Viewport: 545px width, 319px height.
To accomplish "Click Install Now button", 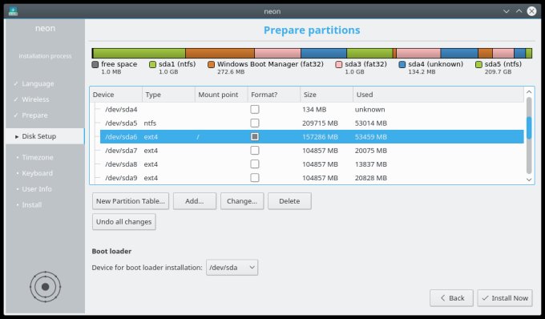I will coord(505,298).
